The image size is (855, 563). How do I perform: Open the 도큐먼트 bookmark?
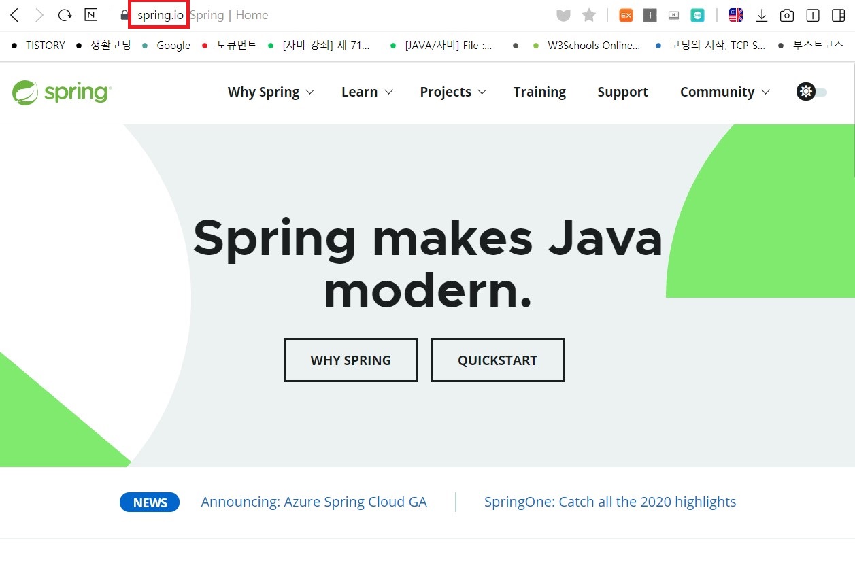pyautogui.click(x=230, y=46)
